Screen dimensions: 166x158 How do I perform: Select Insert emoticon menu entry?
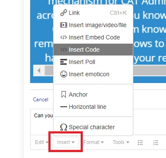[x=93, y=74]
